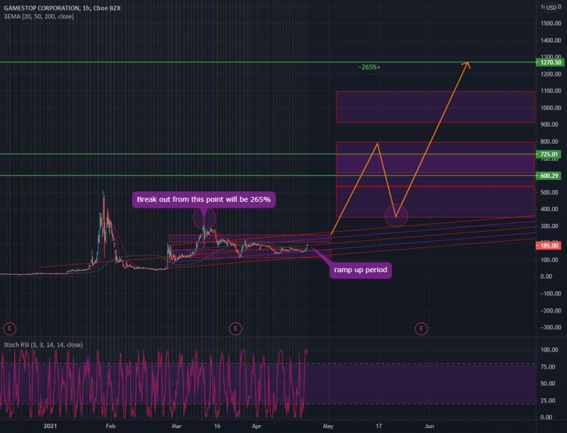
Task: Click the earnings 'E' marker below May
Action: 420,329
